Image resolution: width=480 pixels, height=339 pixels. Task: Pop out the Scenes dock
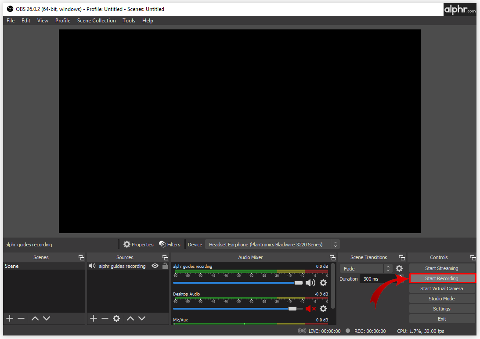[81, 257]
